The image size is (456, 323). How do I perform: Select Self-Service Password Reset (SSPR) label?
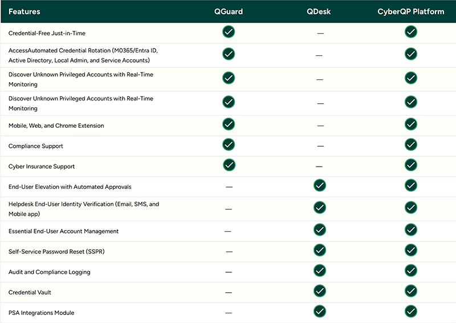[x=56, y=252]
